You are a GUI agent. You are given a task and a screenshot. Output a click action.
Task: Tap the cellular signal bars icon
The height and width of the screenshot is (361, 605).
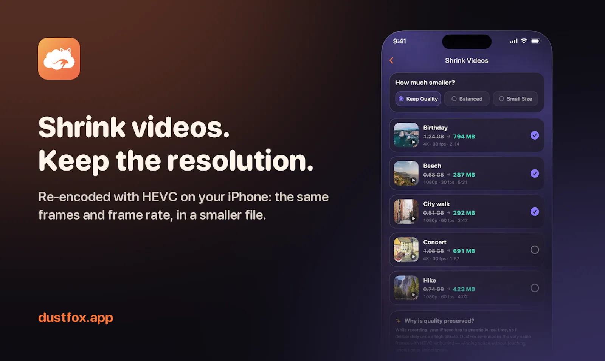pyautogui.click(x=513, y=41)
